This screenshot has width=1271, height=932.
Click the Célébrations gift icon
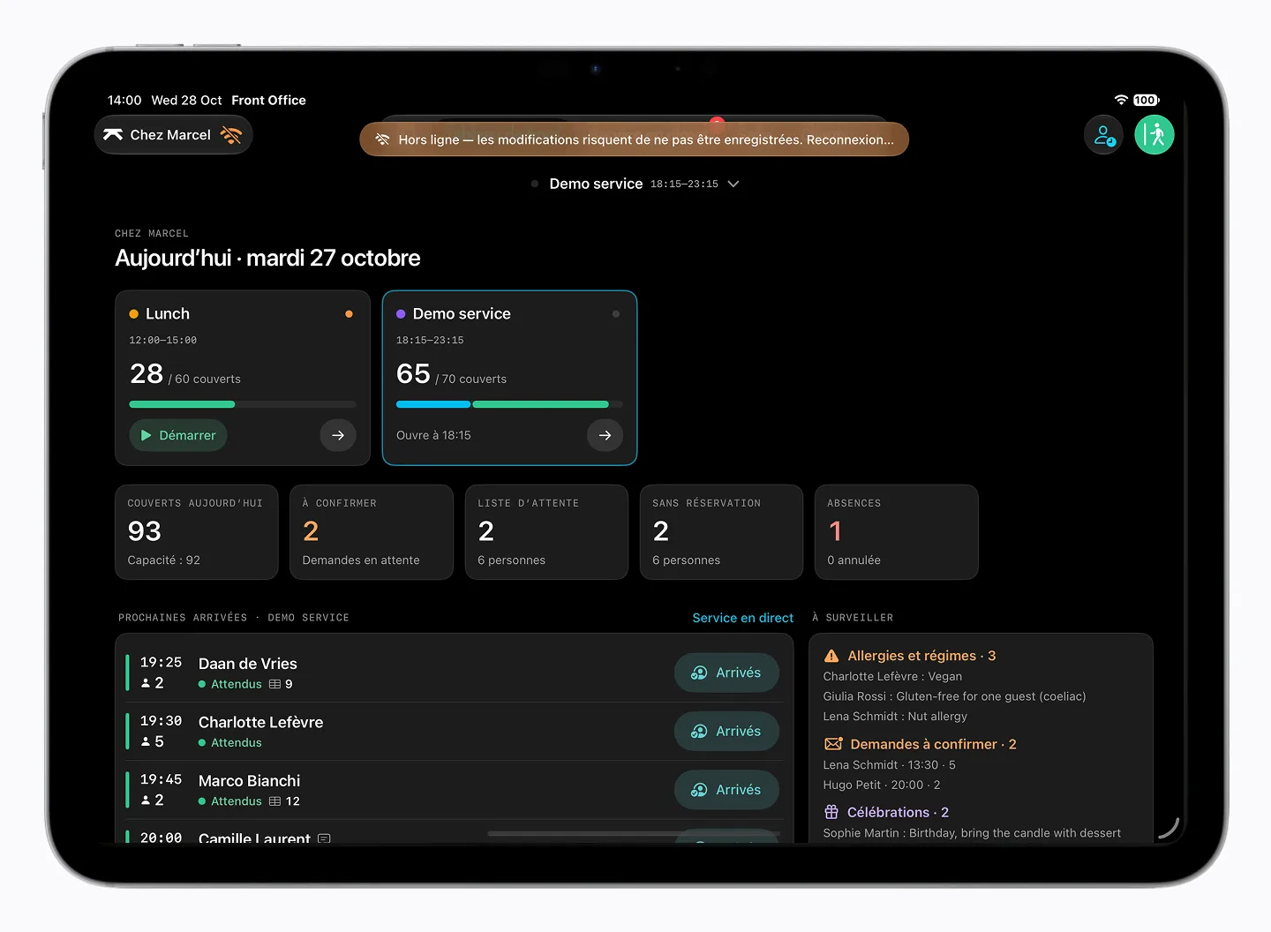831,812
